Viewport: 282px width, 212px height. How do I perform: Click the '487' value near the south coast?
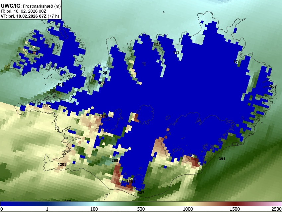point(141,192)
